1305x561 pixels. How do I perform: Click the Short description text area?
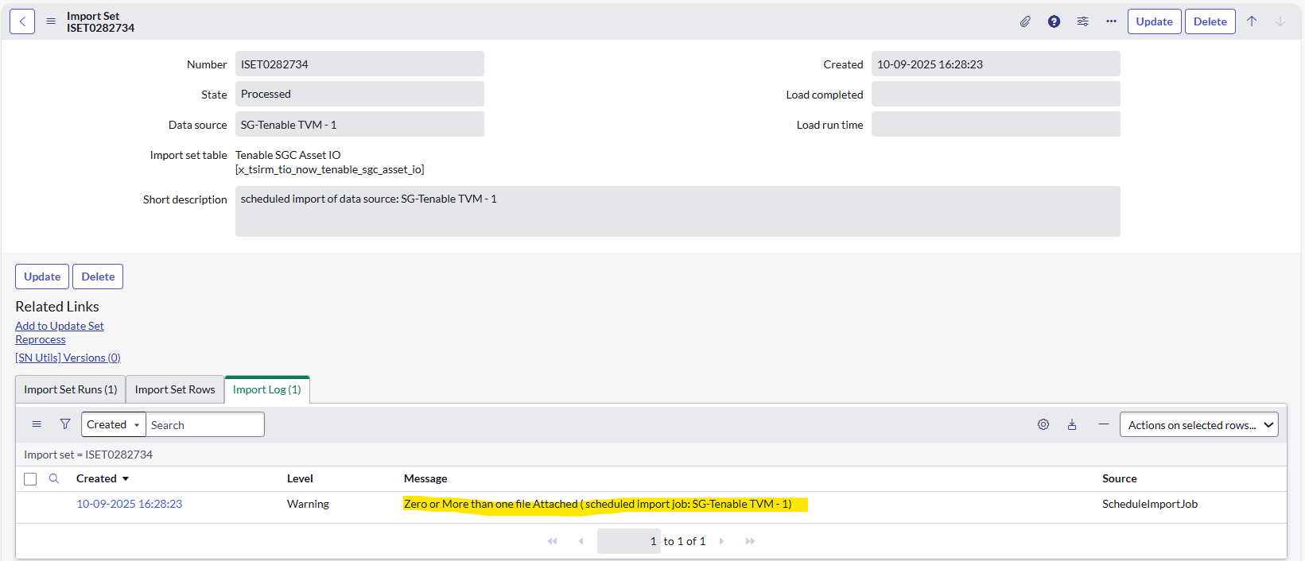[678, 211]
